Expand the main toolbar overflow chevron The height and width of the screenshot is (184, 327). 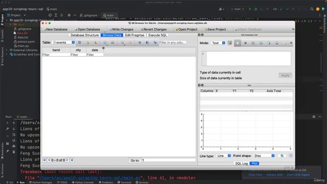tap(293, 29)
